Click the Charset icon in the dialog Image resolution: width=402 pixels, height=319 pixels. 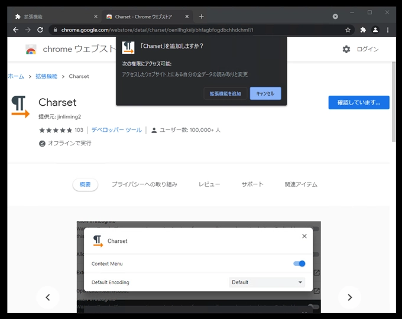coord(128,47)
